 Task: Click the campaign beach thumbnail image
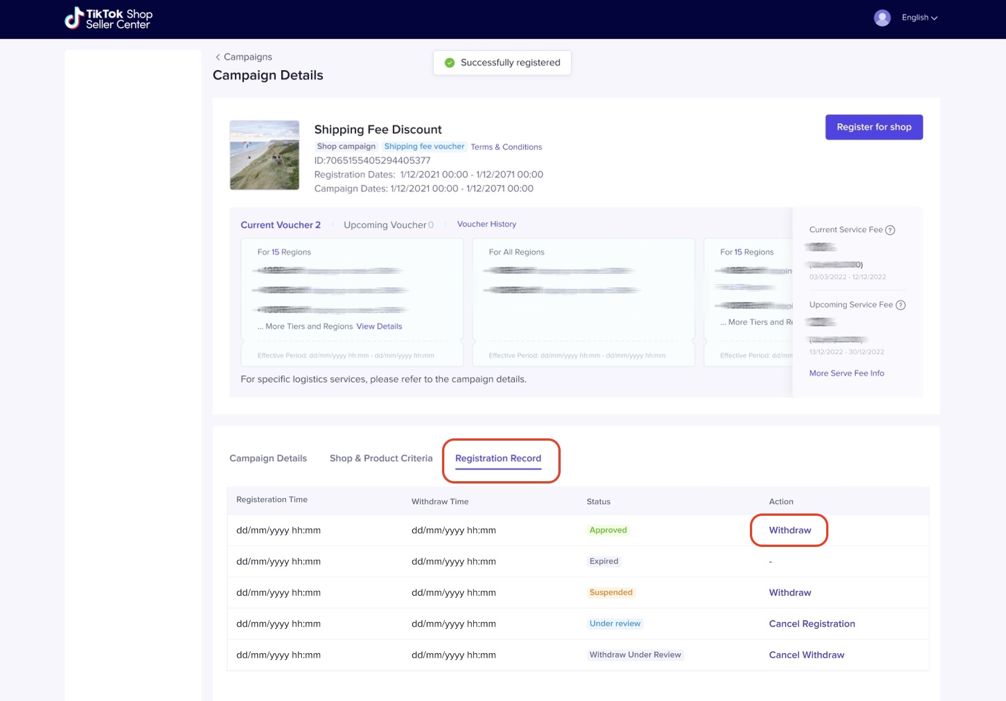point(264,155)
